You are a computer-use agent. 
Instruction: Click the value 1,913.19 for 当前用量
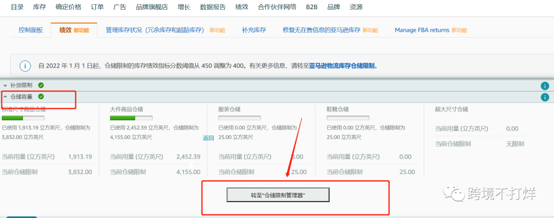point(80,157)
